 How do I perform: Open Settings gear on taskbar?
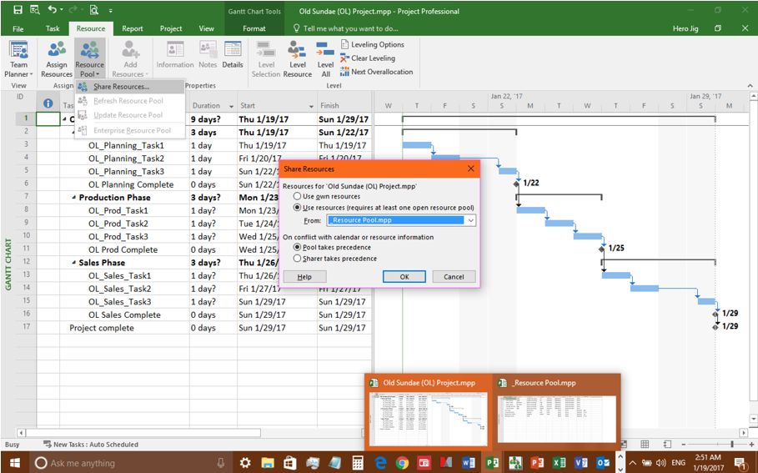click(x=245, y=463)
